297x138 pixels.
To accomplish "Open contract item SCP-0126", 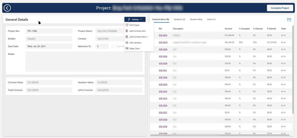I will 163,56.
